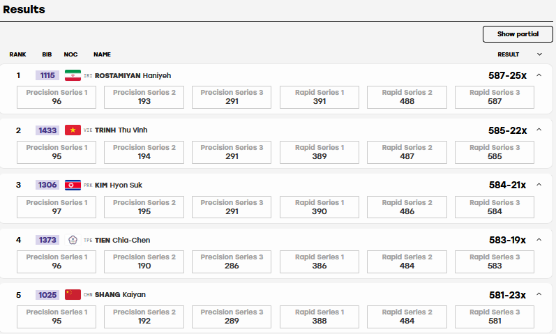Screen dimensions: 556x334
Task: Select Rostamiyan's Rapid Series 3 score box
Action: pos(495,97)
